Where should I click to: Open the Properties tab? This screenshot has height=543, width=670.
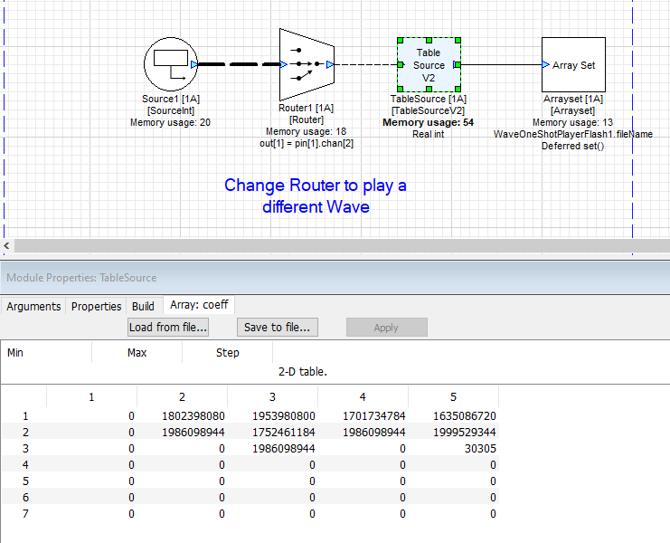96,306
